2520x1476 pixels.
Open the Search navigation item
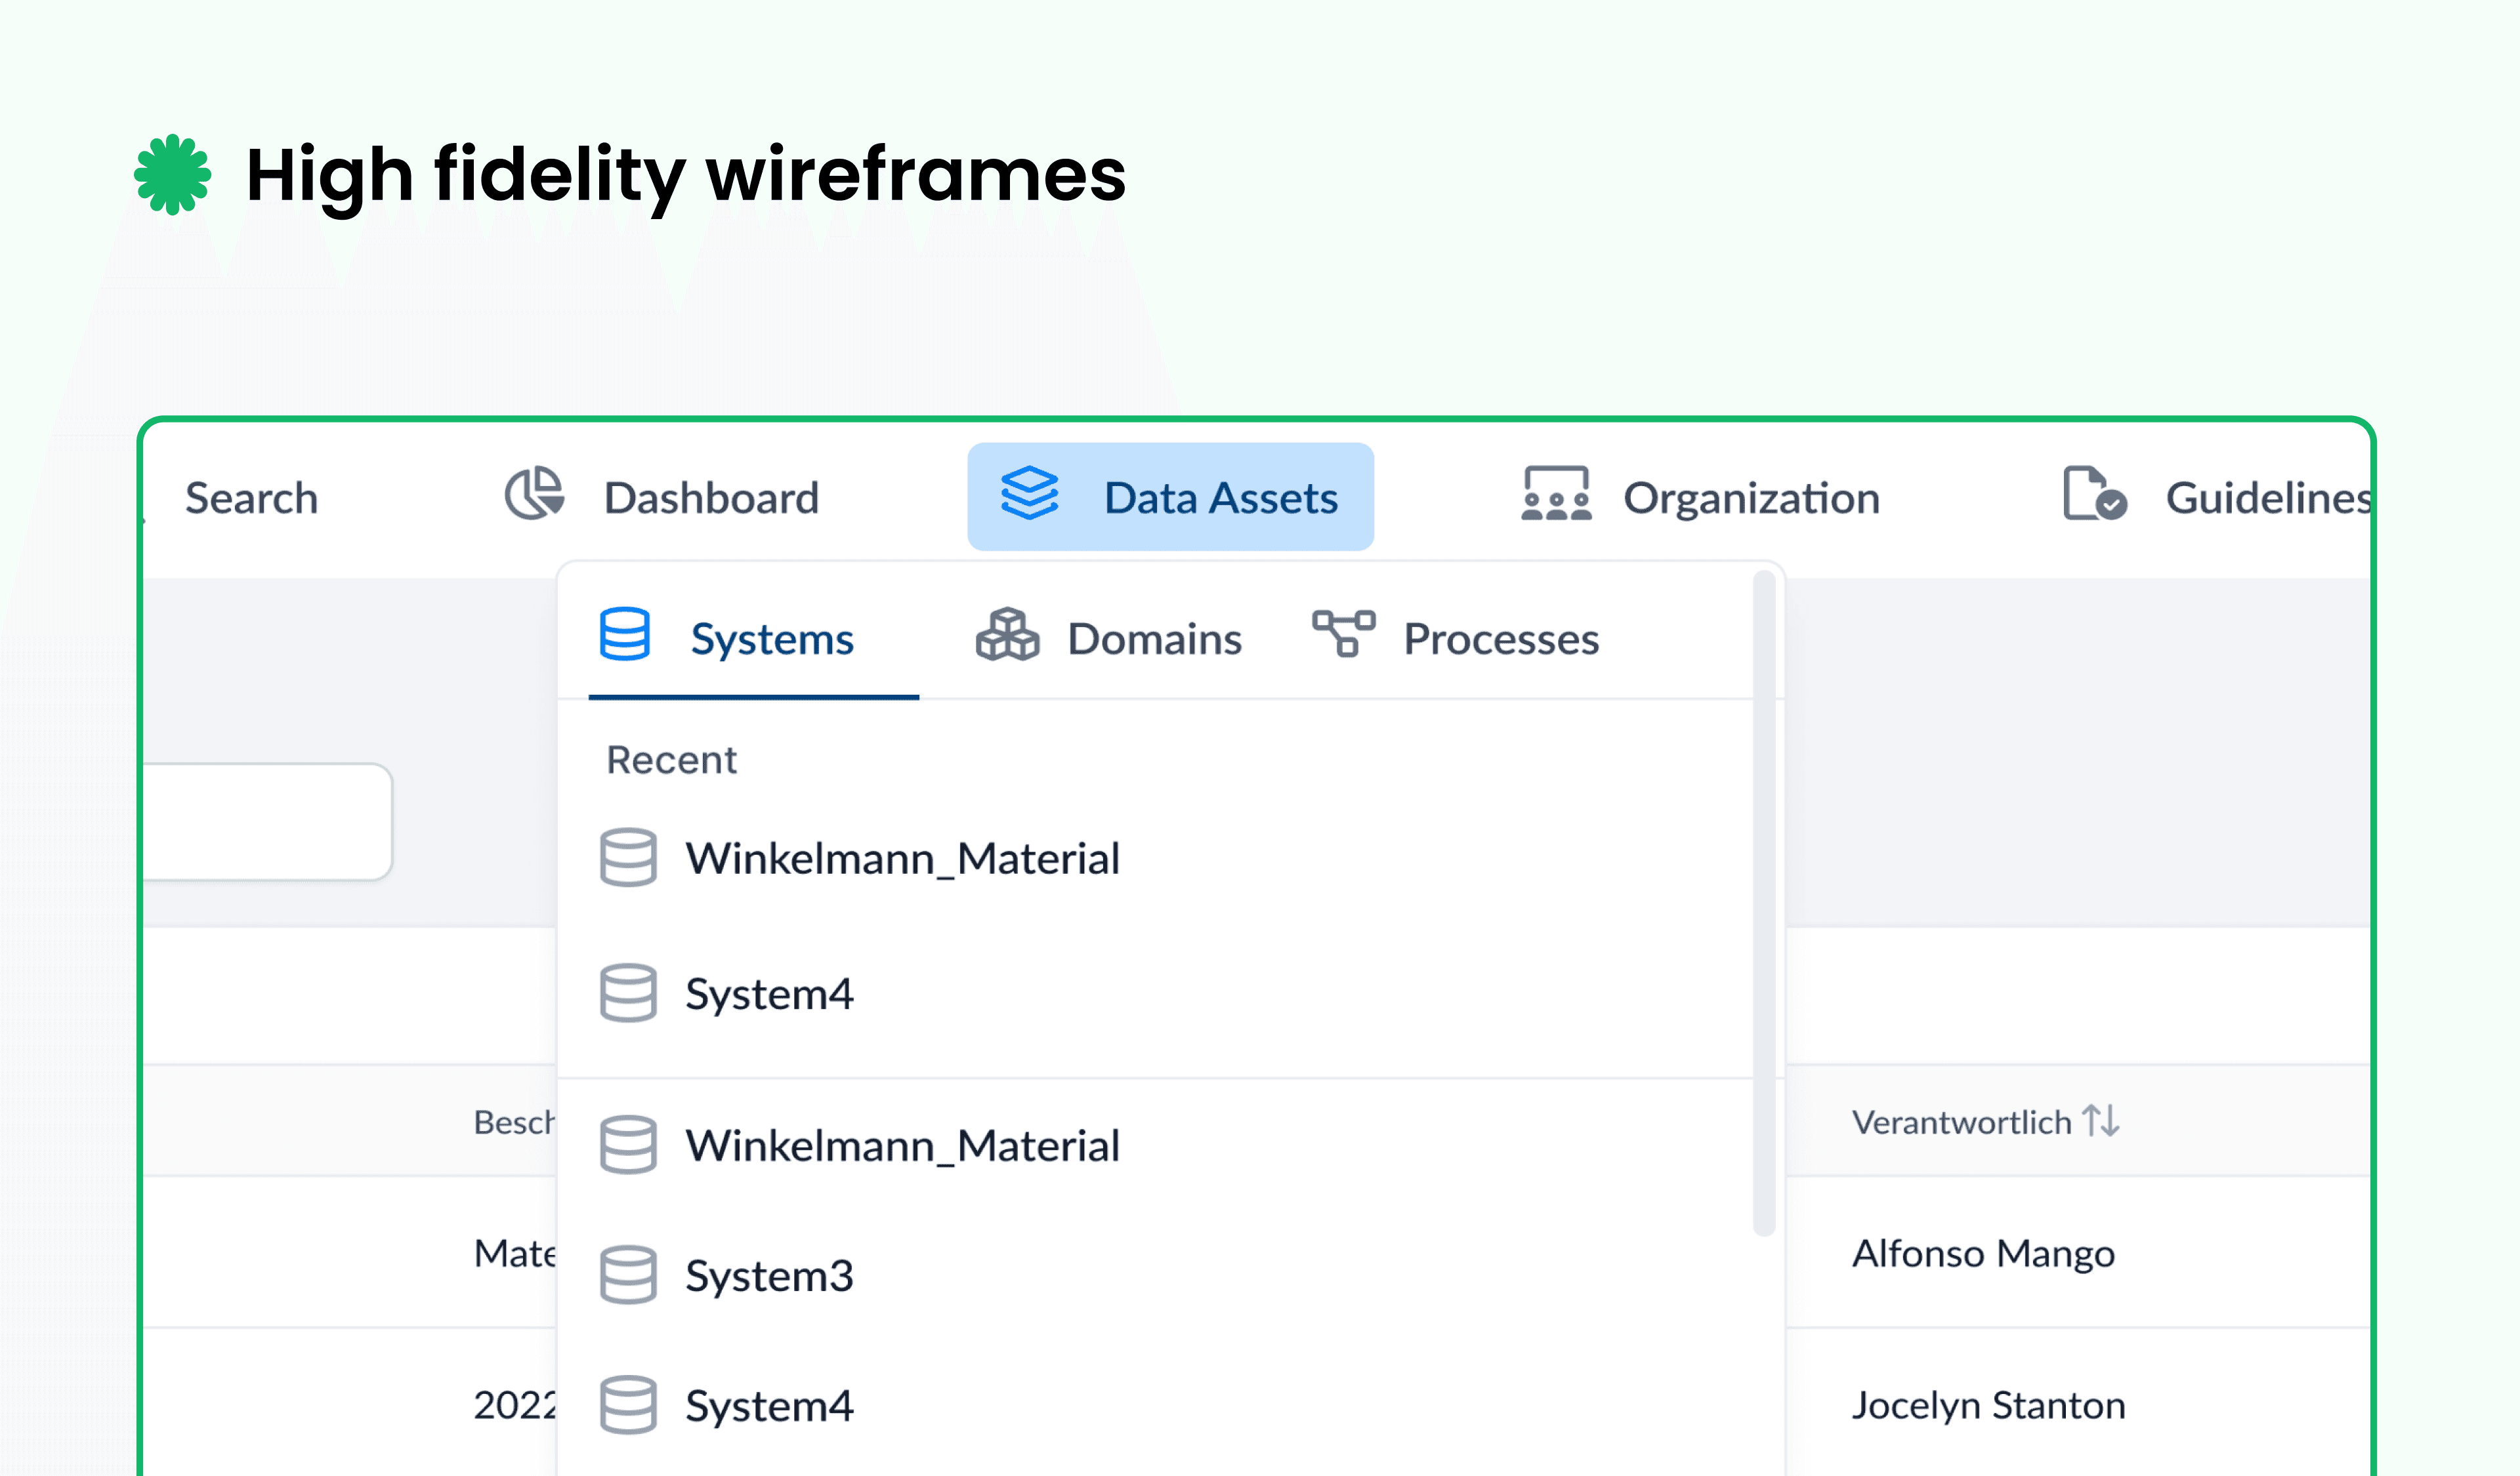[x=251, y=498]
